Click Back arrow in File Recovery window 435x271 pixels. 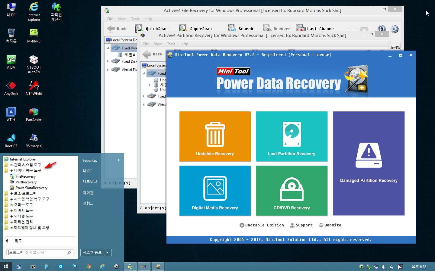111,29
